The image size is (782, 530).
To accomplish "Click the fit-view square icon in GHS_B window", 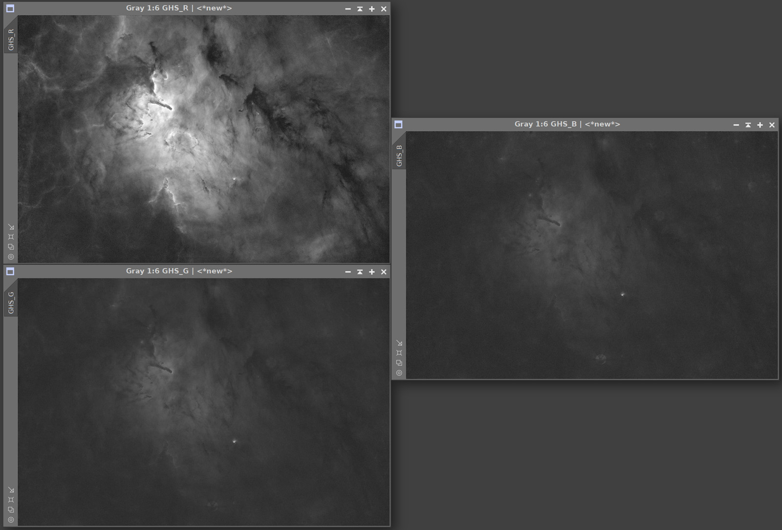I will tap(399, 353).
